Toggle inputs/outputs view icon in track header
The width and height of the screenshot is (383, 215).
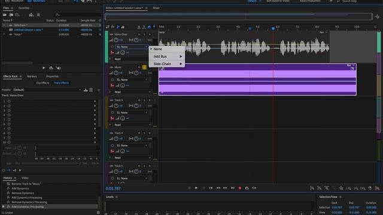108,27
